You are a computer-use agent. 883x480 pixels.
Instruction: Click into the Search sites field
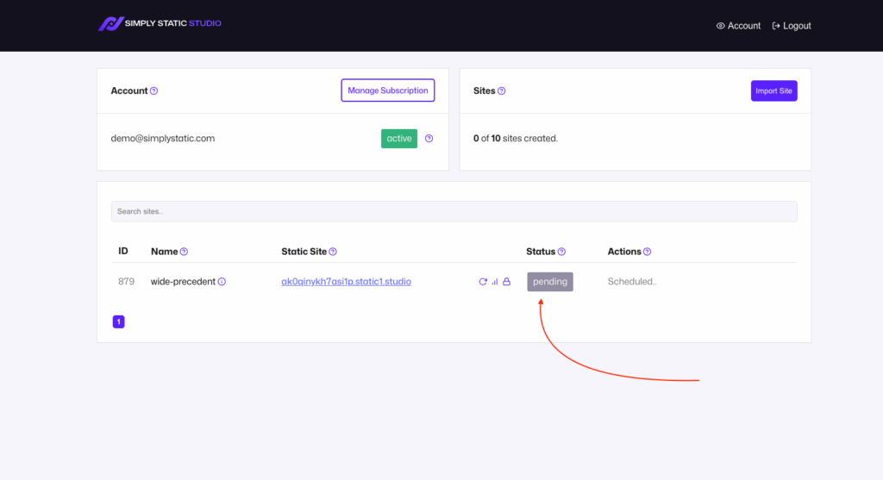454,211
